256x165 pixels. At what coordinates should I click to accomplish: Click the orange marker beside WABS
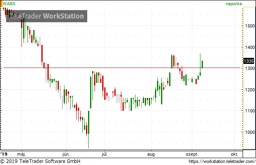pos(1,4)
